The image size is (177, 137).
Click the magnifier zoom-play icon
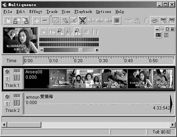point(61,32)
